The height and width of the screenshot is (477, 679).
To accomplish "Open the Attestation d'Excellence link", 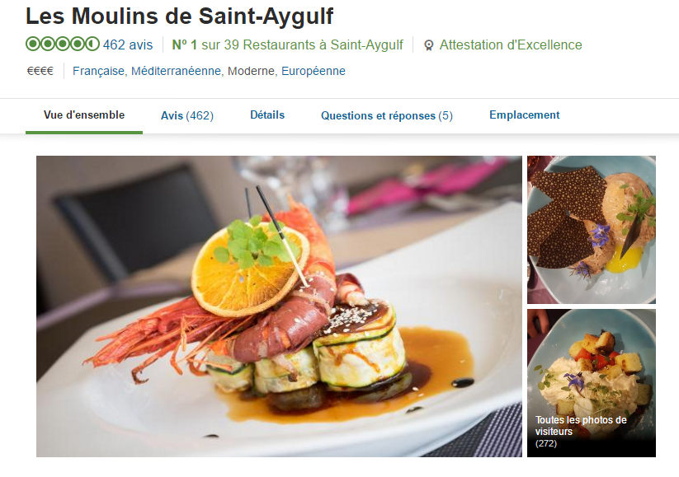I will tap(511, 44).
